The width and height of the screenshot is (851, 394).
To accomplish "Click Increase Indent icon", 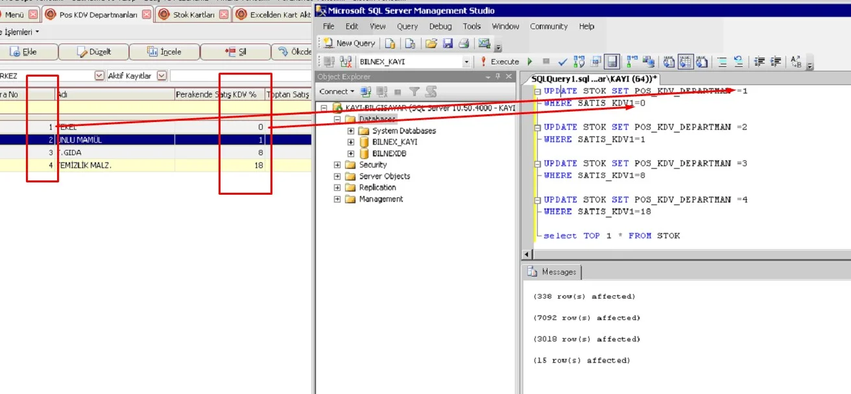I will (776, 62).
